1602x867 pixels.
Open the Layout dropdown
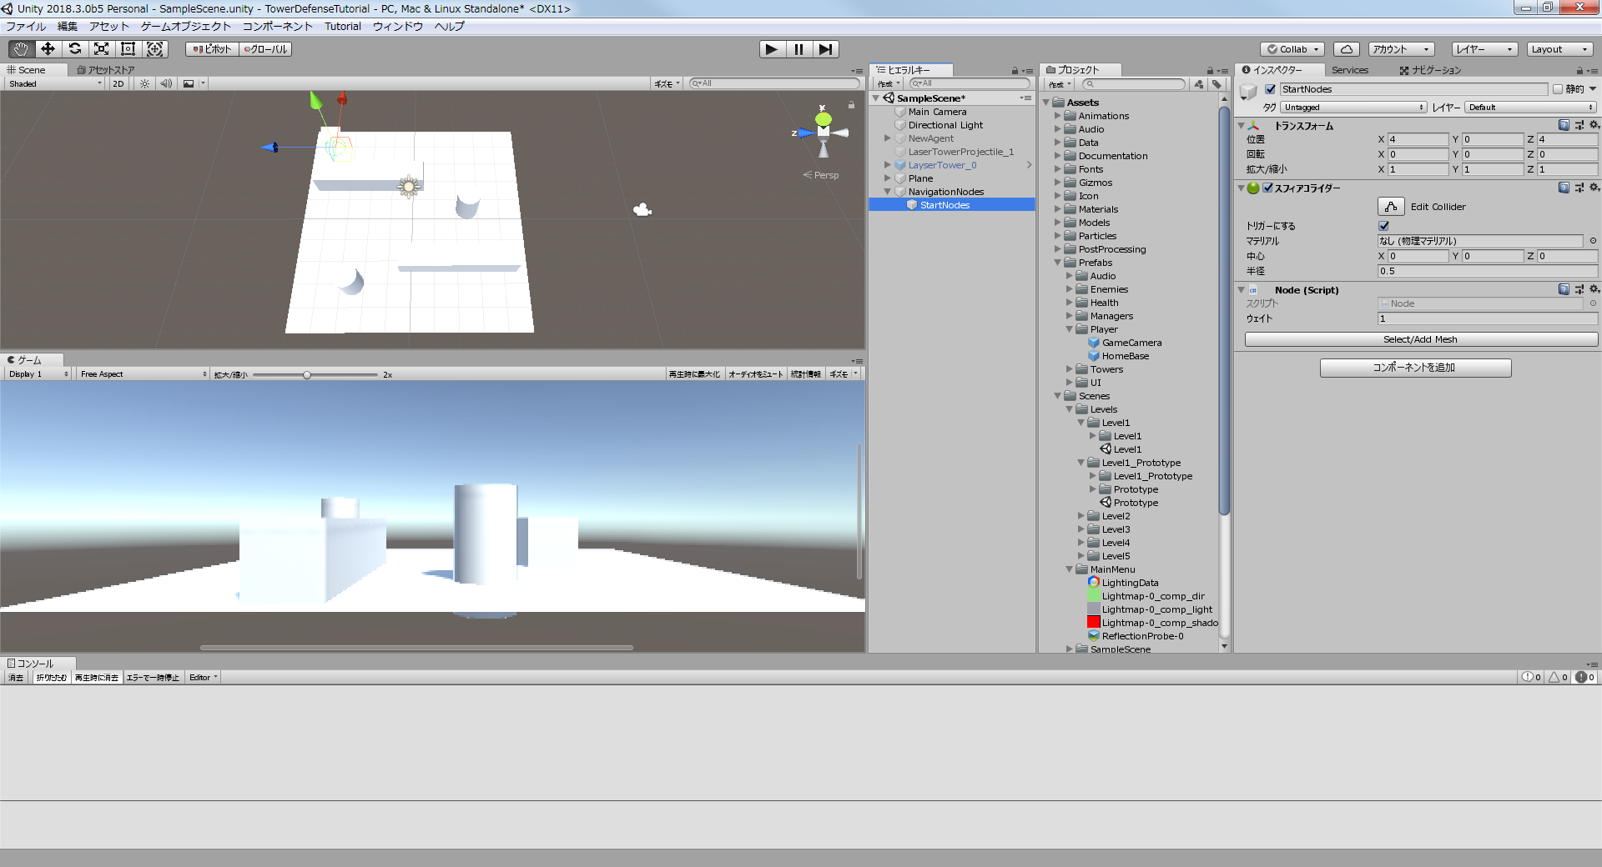[1559, 49]
